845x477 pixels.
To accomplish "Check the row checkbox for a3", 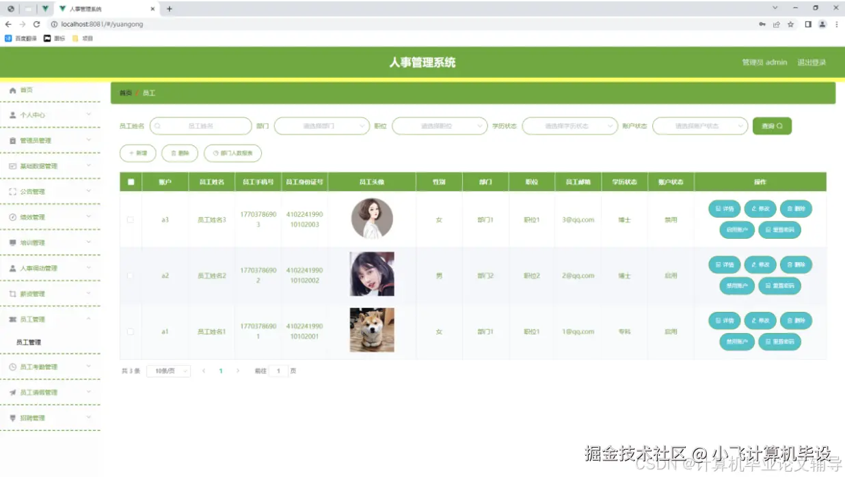I will pyautogui.click(x=131, y=220).
